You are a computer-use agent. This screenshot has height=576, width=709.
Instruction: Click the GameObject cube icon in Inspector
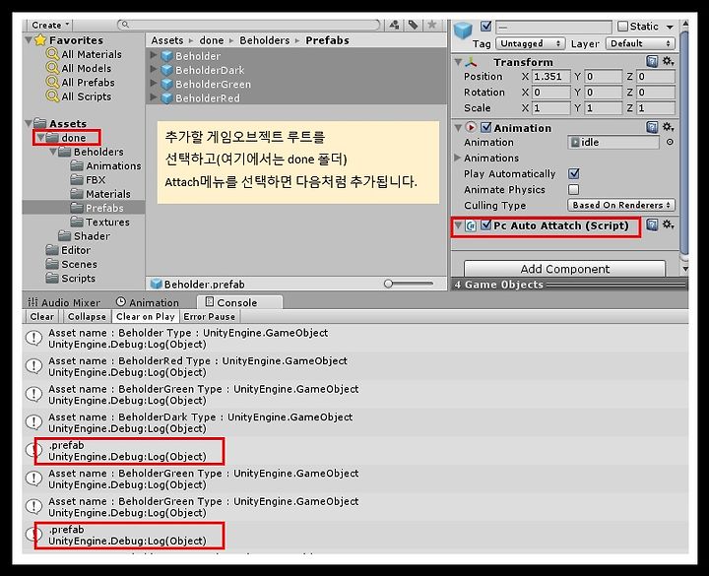463,31
